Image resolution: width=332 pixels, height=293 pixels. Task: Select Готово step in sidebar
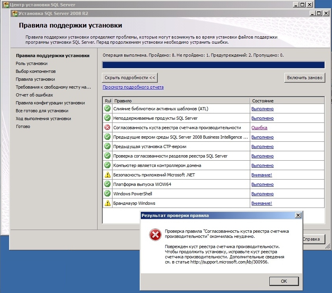click(x=23, y=126)
